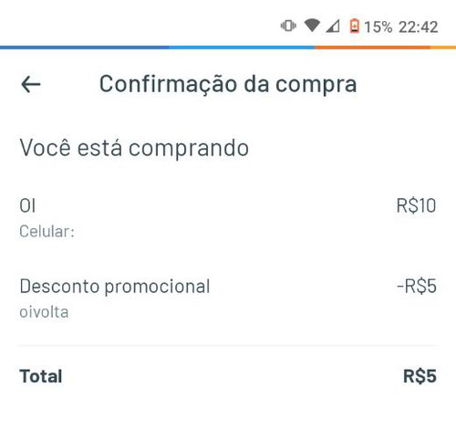456x429 pixels.
Task: Tap the back arrow icon
Action: click(31, 84)
